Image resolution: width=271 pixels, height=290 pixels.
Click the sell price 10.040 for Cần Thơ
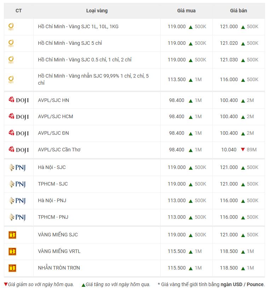pyautogui.click(x=229, y=150)
